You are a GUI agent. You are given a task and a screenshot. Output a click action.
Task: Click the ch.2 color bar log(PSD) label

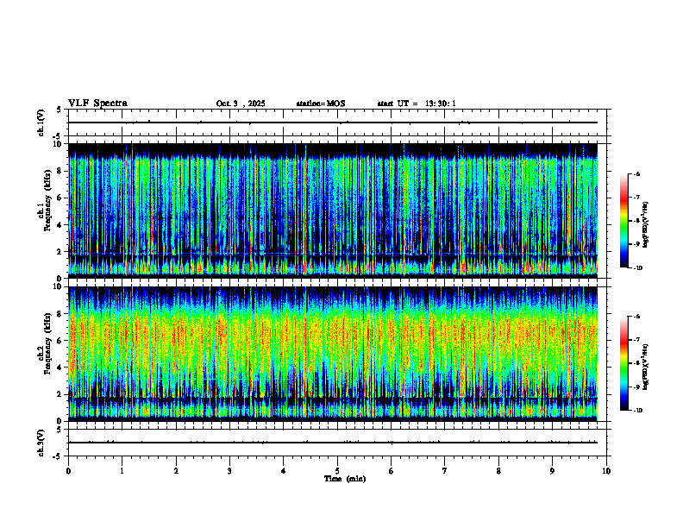tap(646, 367)
